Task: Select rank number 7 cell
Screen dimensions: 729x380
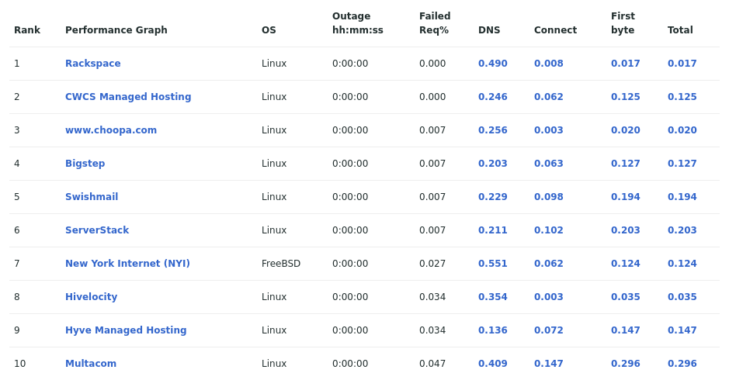Action: pyautogui.click(x=17, y=264)
